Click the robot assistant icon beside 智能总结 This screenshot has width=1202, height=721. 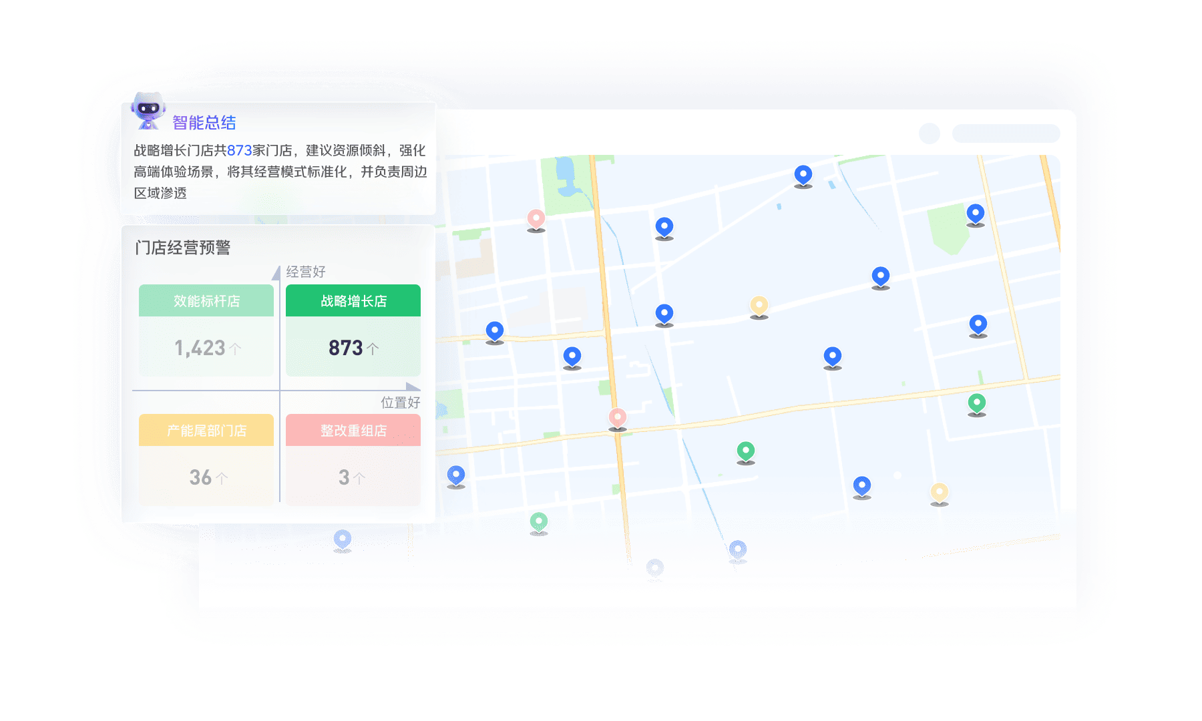click(148, 110)
